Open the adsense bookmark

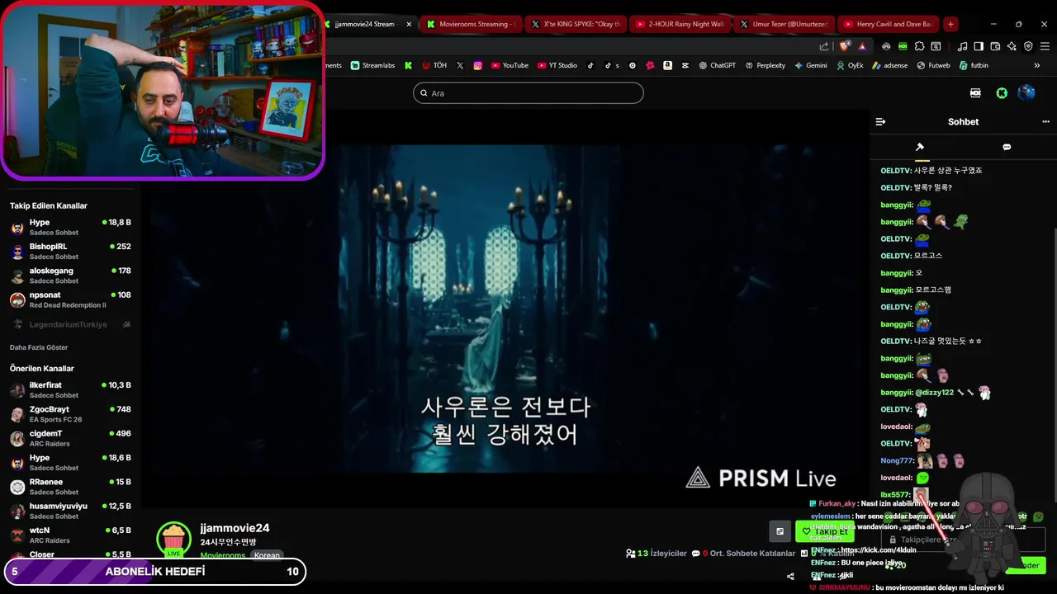coord(889,65)
